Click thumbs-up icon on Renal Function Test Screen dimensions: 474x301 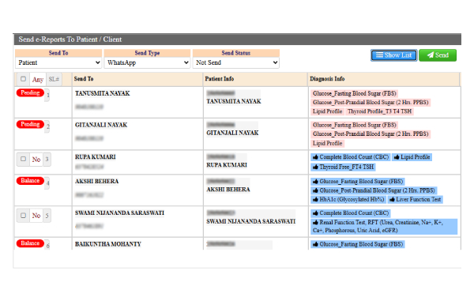click(x=315, y=223)
